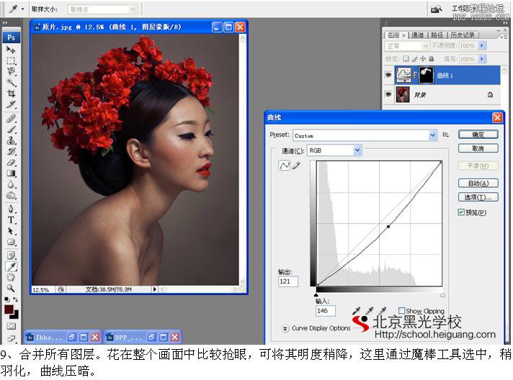Open the fill 100% slider arrow
The height and width of the screenshot is (380, 513).
[482, 59]
